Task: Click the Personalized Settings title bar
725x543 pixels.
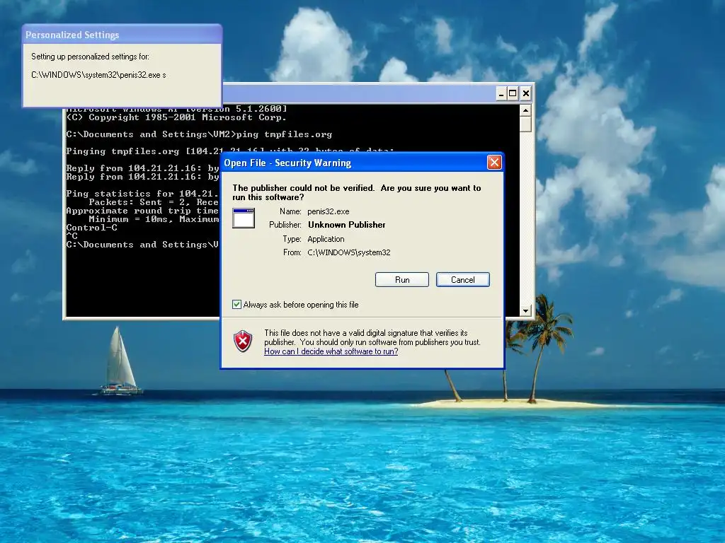Action: click(122, 35)
